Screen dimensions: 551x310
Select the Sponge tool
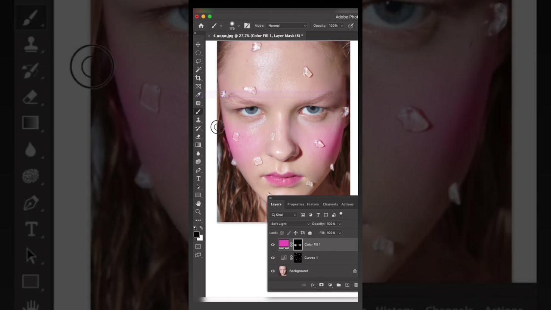(x=198, y=162)
